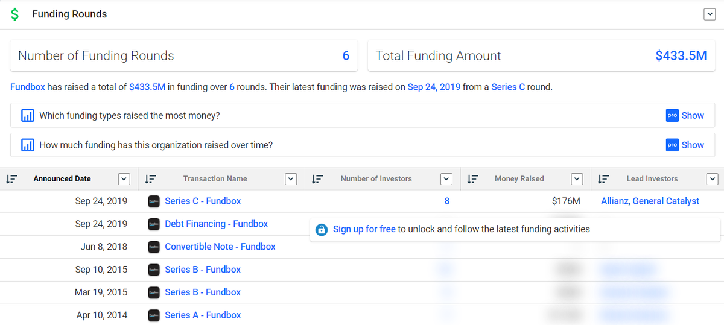Click the Jun 8, 2018 date cell

(104, 247)
